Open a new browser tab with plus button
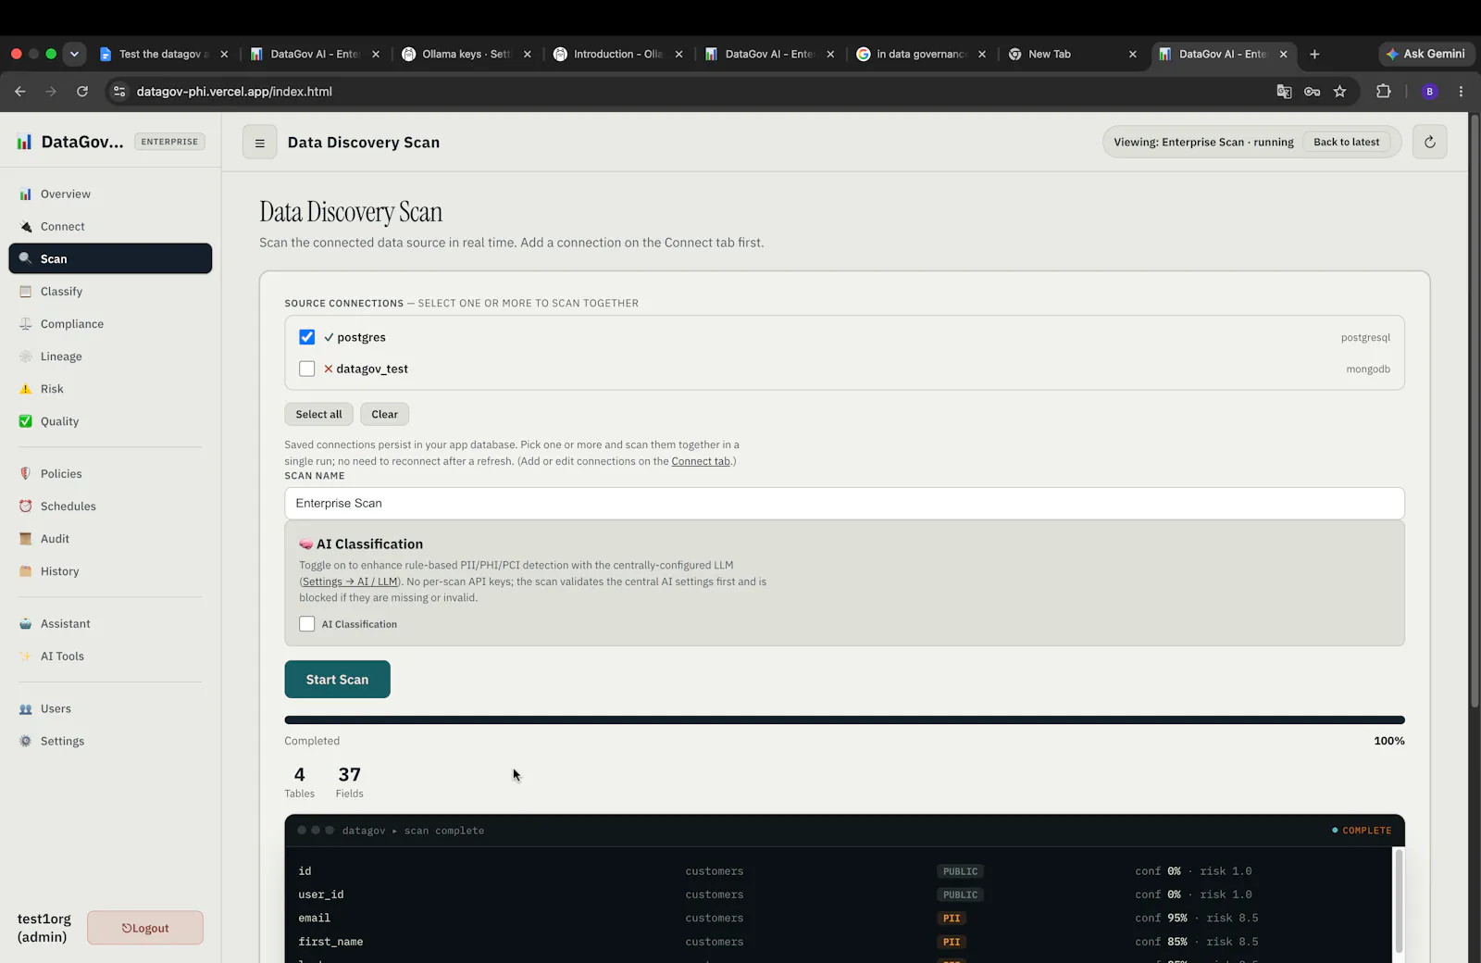 pyautogui.click(x=1314, y=55)
